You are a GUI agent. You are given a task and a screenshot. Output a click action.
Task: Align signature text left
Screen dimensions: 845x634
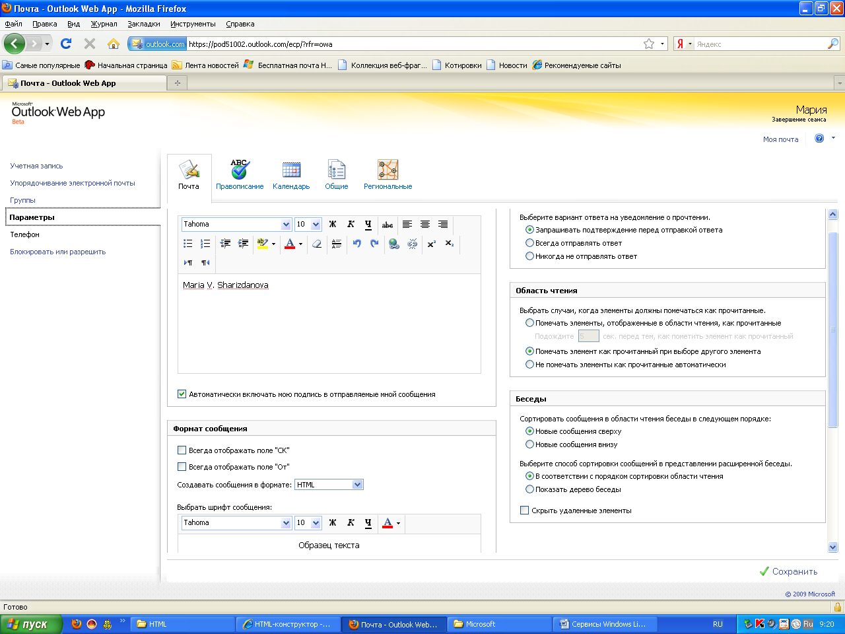tap(407, 225)
